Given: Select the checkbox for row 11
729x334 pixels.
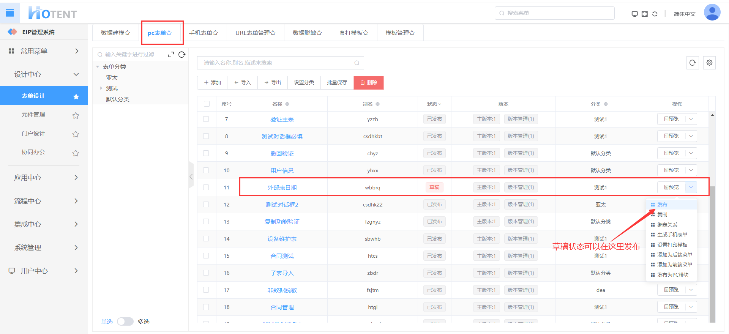Looking at the screenshot, I should click(206, 187).
